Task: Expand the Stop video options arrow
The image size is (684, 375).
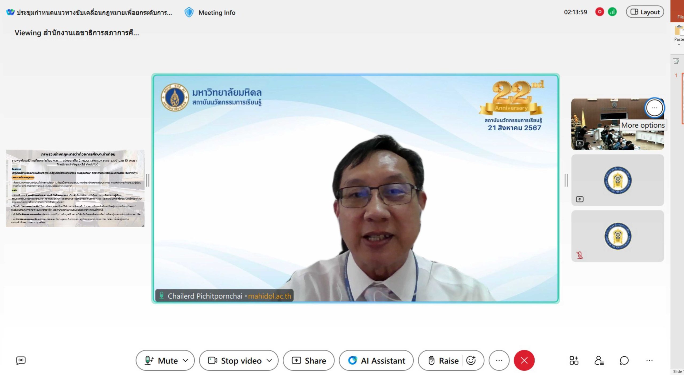Action: pos(269,360)
